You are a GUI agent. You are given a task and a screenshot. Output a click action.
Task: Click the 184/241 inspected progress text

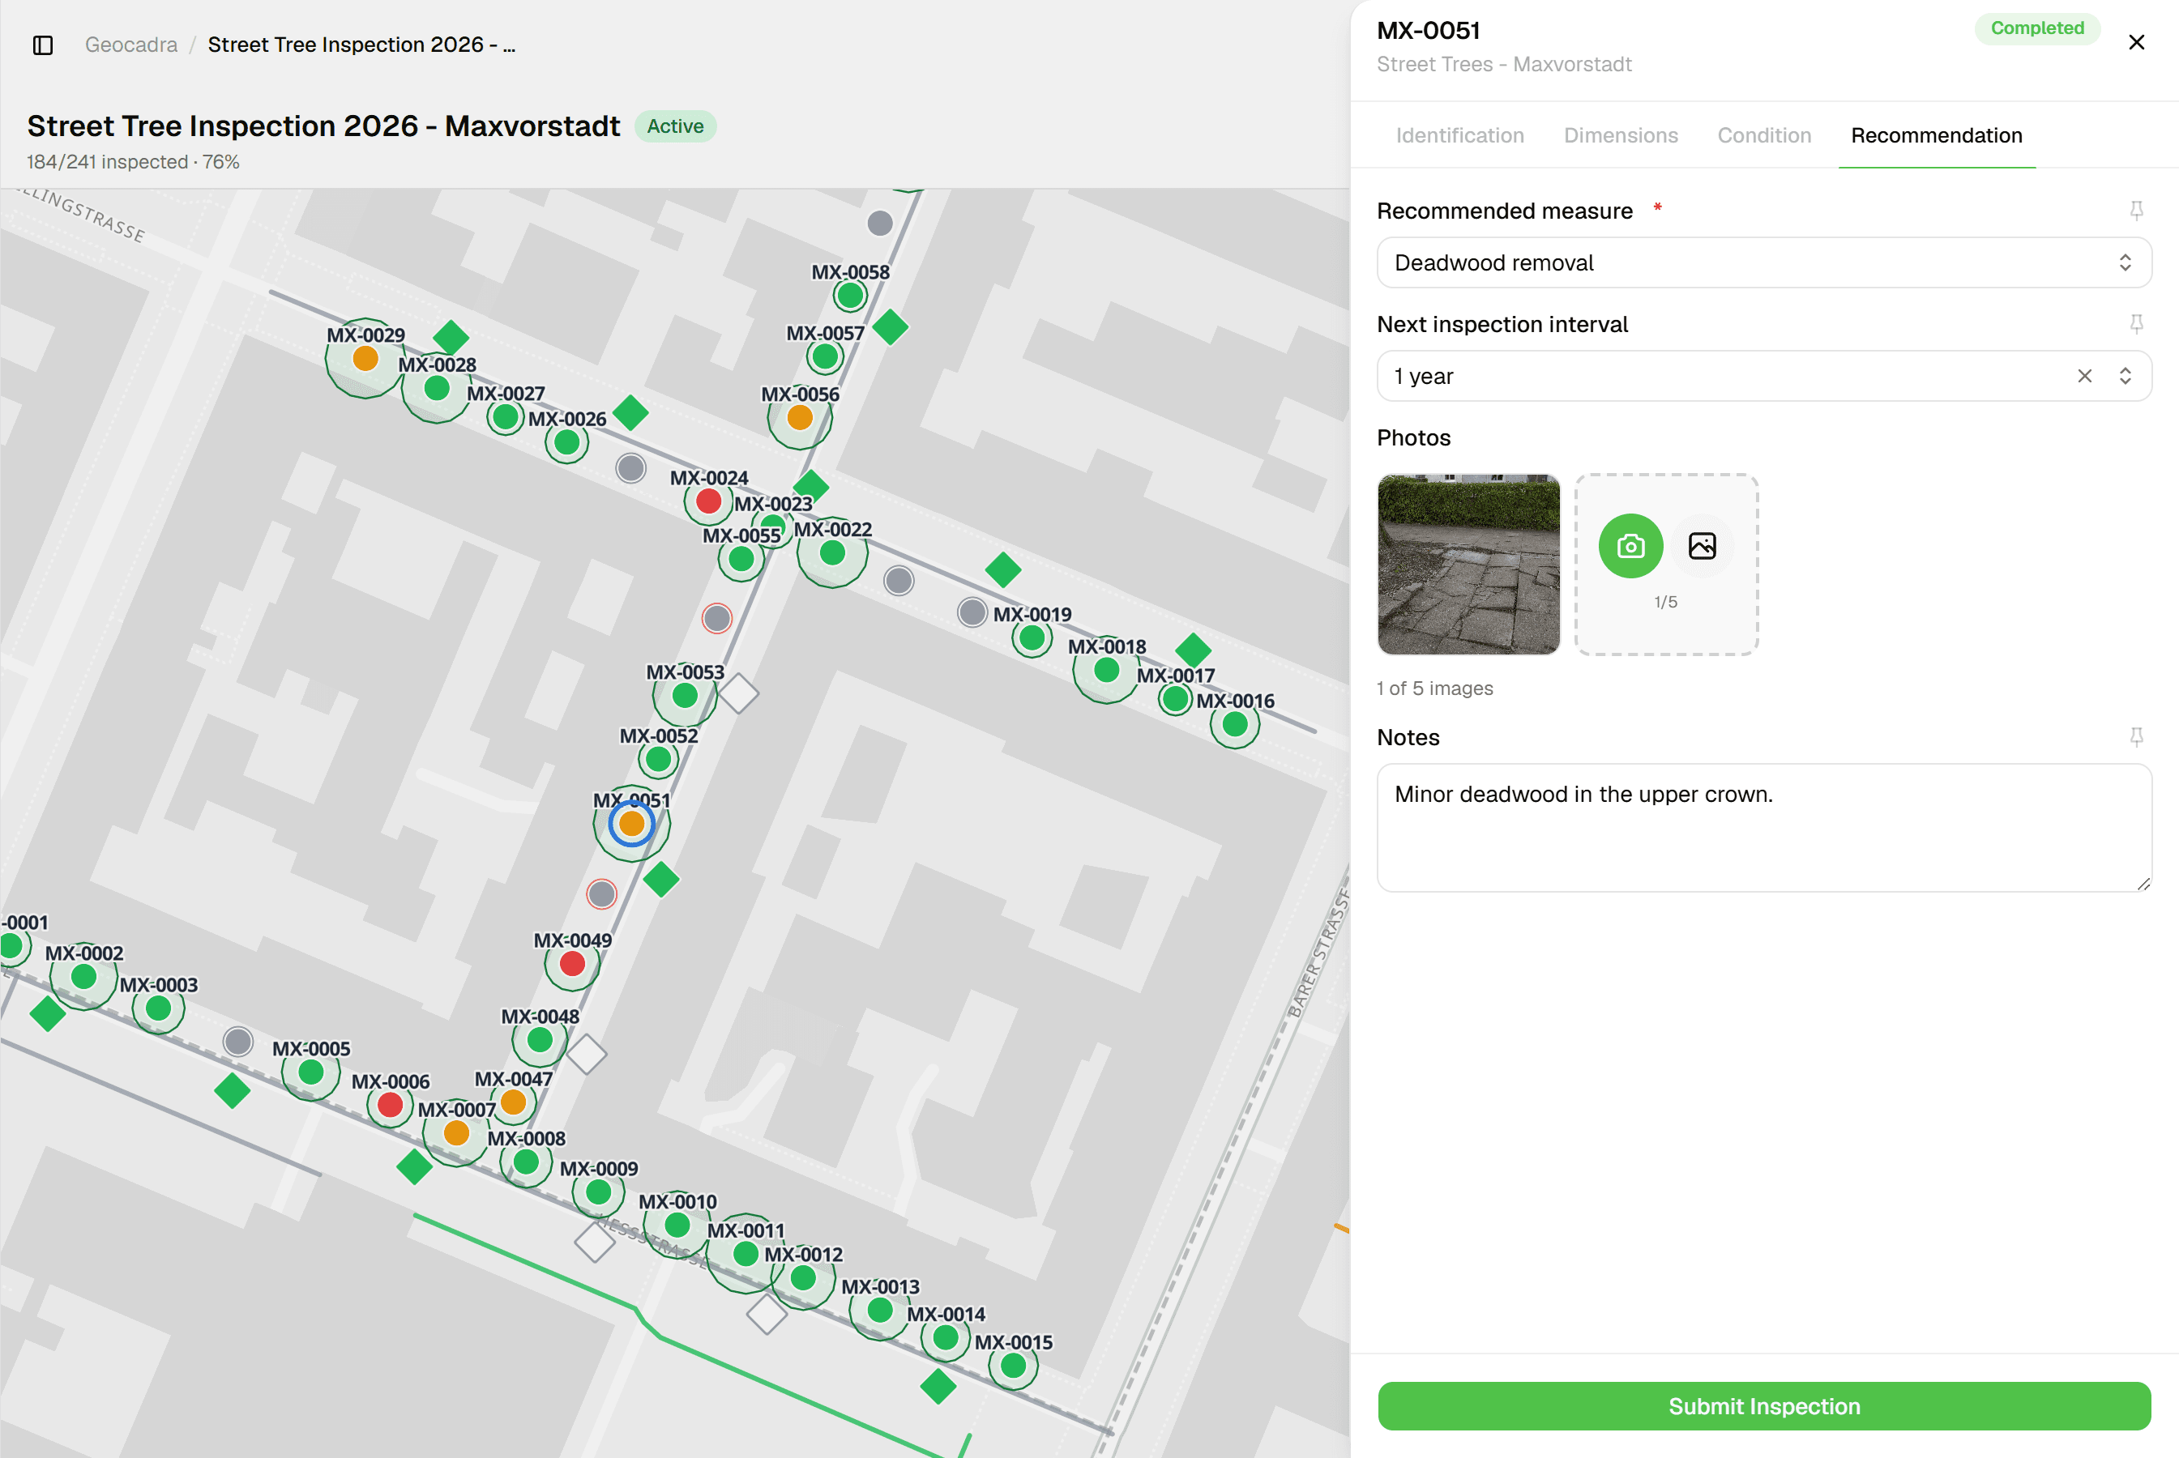click(x=133, y=162)
